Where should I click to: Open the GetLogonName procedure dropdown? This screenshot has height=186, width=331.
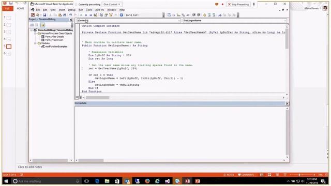click(x=285, y=21)
